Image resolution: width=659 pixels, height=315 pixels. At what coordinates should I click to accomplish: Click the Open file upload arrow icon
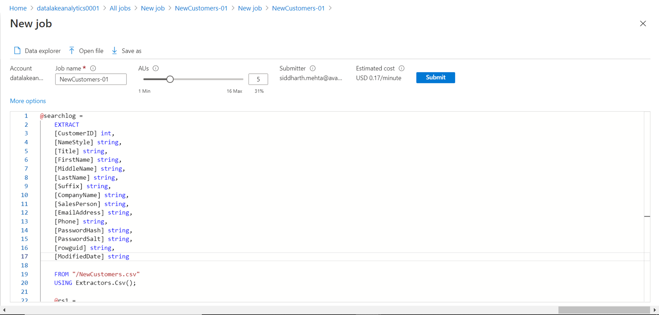point(72,51)
